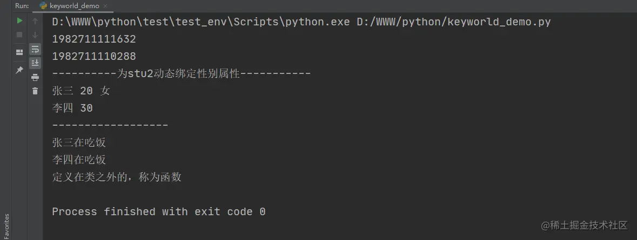Image resolution: width=637 pixels, height=240 pixels.
Task: Open the Restore Layout icon
Action: [19, 52]
